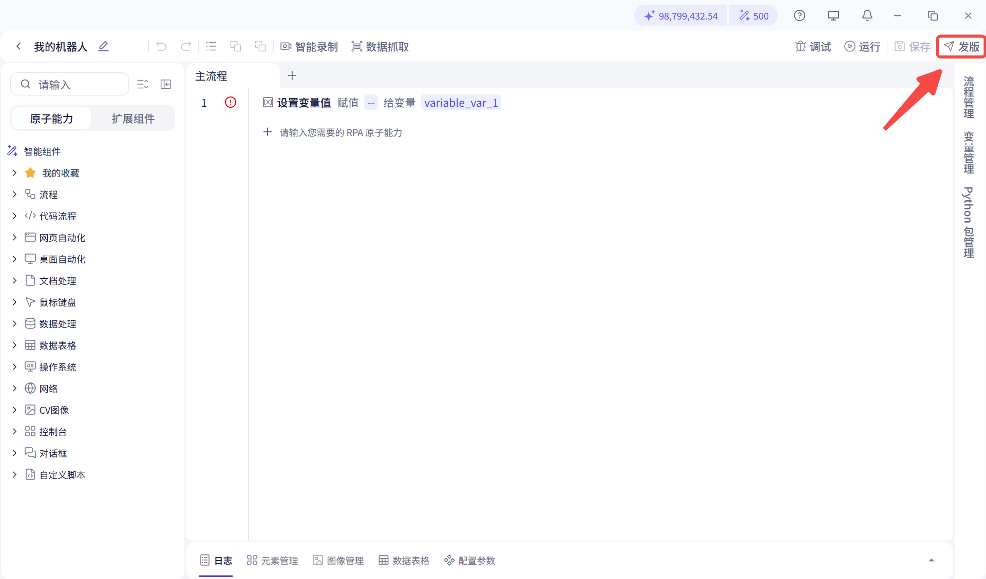Expand the 桌面自动化 category
This screenshot has width=986, height=579.
pos(14,259)
